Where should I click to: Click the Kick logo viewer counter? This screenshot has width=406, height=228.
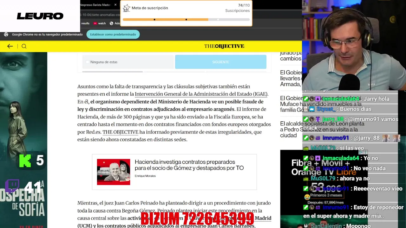pos(31,161)
